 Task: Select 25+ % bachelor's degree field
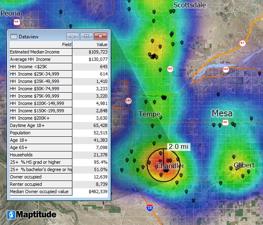[x=41, y=169]
